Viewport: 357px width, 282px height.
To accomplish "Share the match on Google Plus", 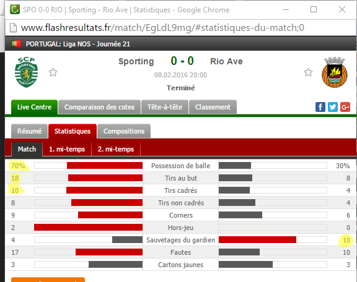I will (345, 107).
